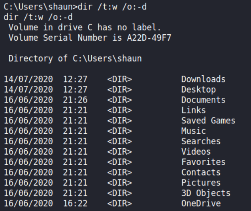The width and height of the screenshot is (251, 211).
Task: Click the Music directory entry
Action: [x=193, y=131]
